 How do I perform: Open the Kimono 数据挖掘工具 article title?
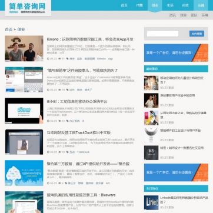[x=90, y=39]
